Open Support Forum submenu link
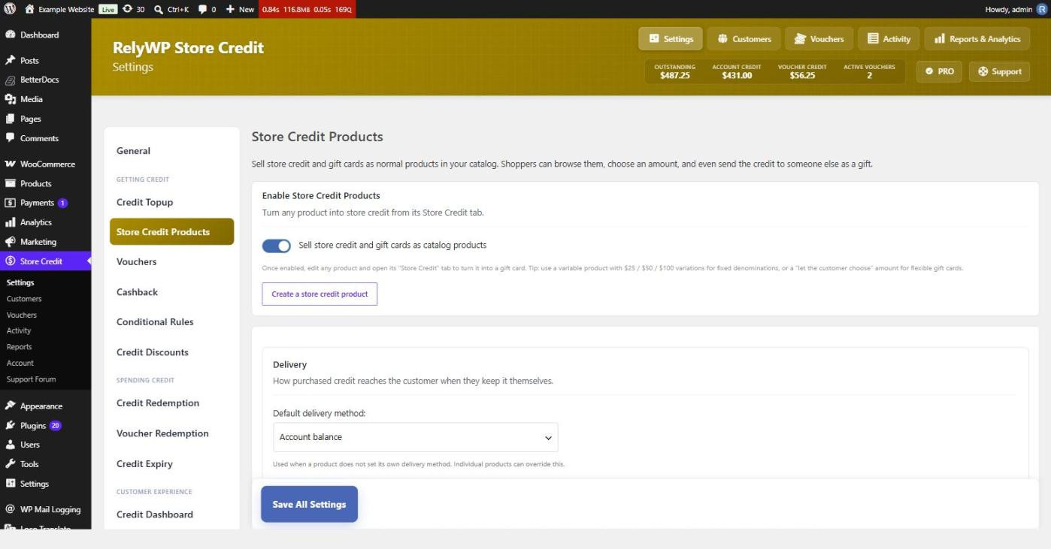 pyautogui.click(x=32, y=379)
